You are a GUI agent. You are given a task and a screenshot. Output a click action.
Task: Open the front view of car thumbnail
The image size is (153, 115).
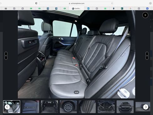[x=125, y=107]
